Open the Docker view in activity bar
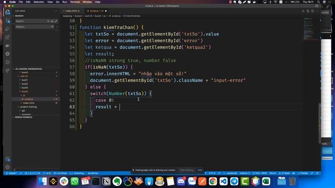The width and height of the screenshot is (335, 188). coord(7,45)
